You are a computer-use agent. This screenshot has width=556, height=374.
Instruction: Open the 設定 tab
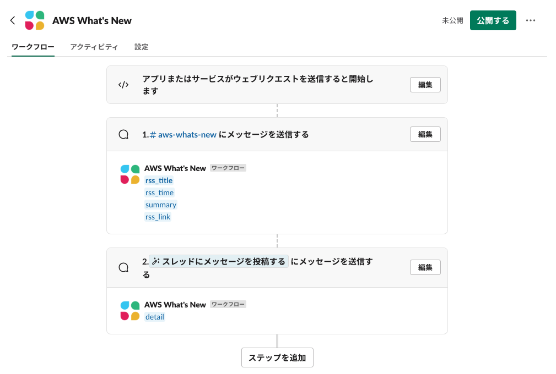coord(142,47)
